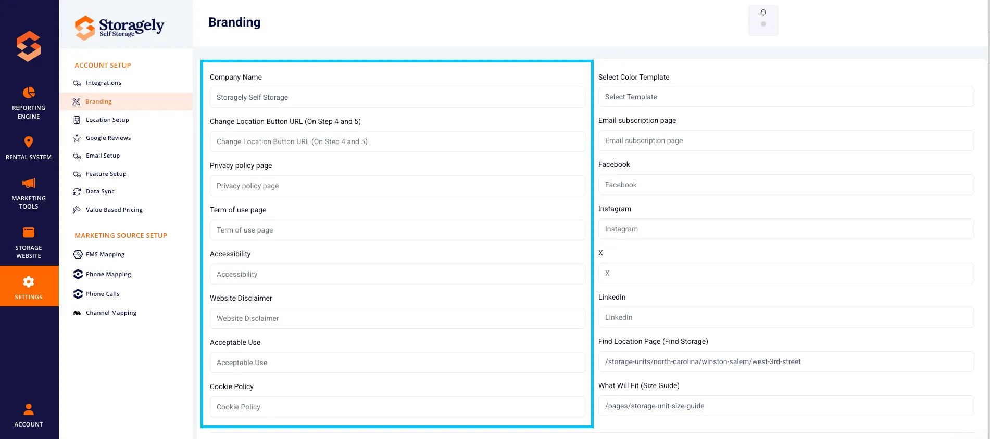Screen dimensions: 990x439
Task: Open Rental System location pin icon
Action: [x=29, y=142]
